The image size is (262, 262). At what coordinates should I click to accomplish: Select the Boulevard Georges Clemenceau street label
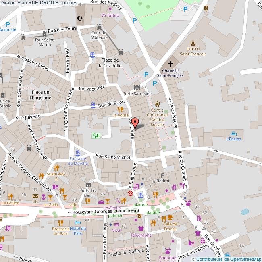(102, 211)
